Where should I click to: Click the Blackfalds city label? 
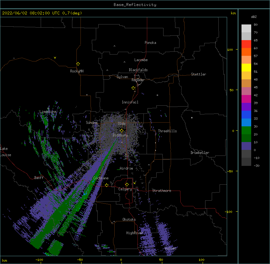[138, 70]
